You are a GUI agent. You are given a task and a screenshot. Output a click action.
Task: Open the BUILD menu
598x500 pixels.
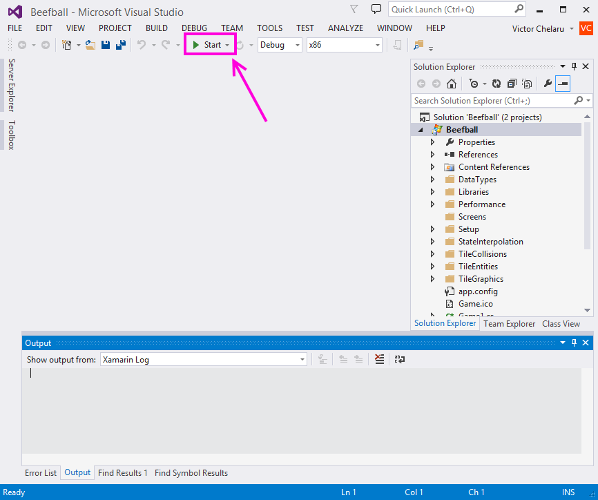157,28
